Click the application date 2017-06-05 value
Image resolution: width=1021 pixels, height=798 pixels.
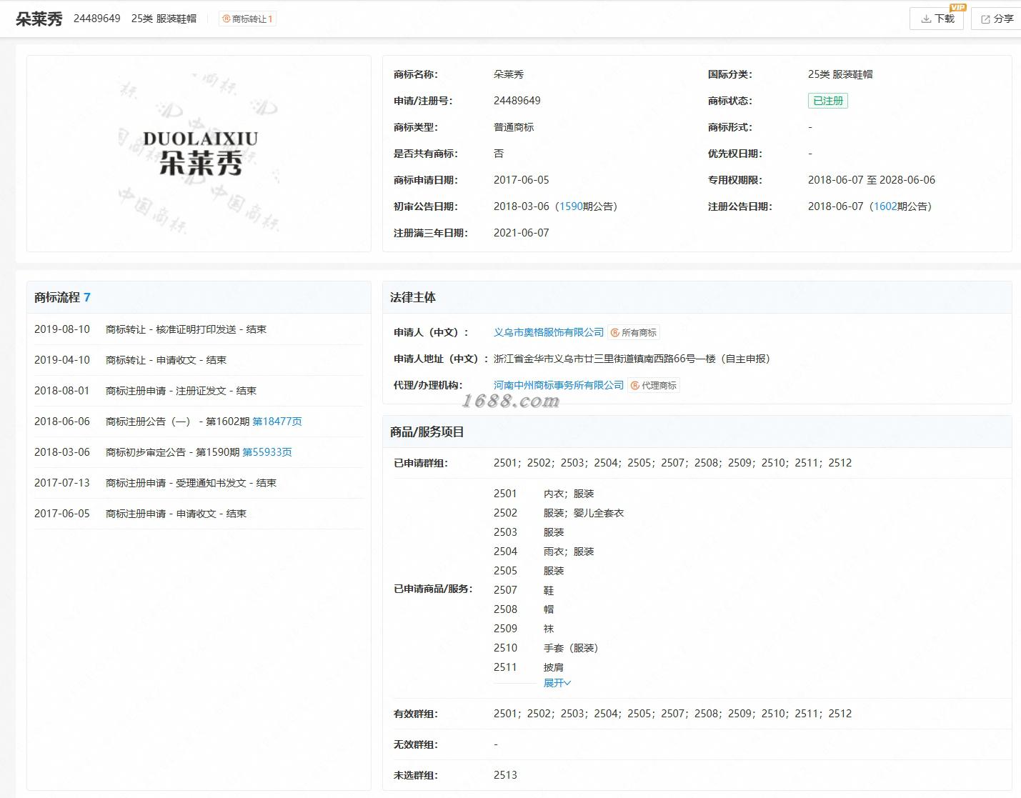(522, 180)
